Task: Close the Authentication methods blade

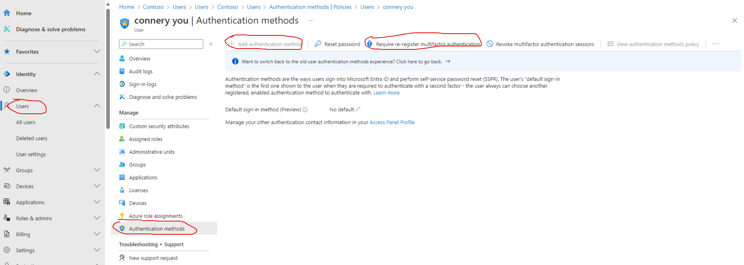Action: point(735,20)
